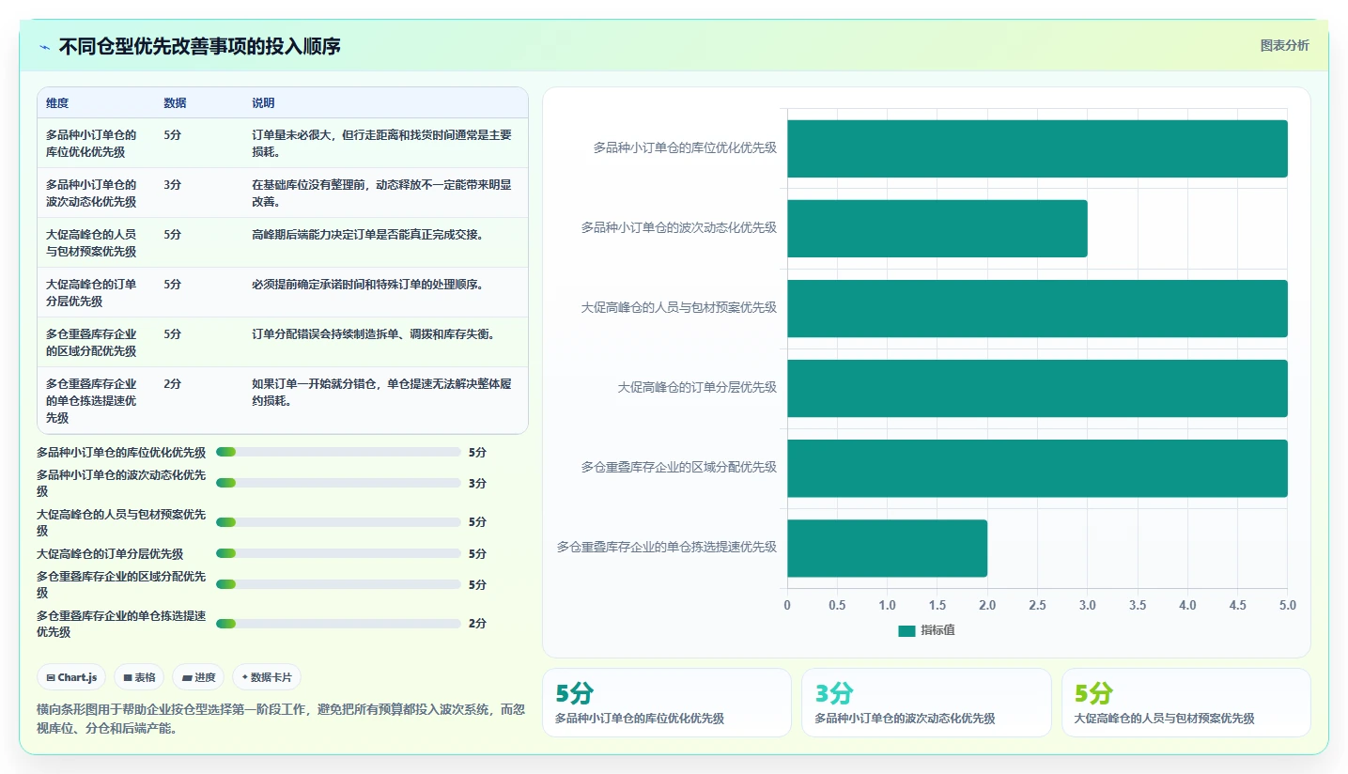Toggle the 指标值 legend swatch in the chart

click(906, 631)
